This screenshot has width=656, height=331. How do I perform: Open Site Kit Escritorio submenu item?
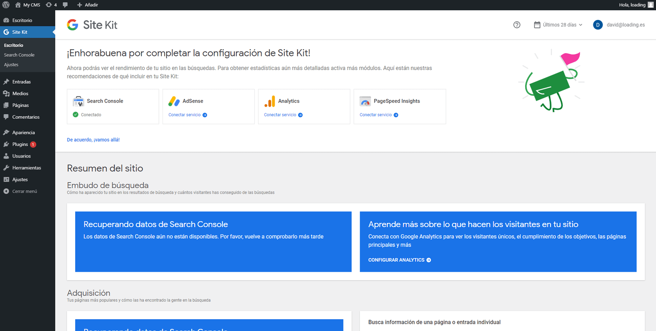point(14,45)
